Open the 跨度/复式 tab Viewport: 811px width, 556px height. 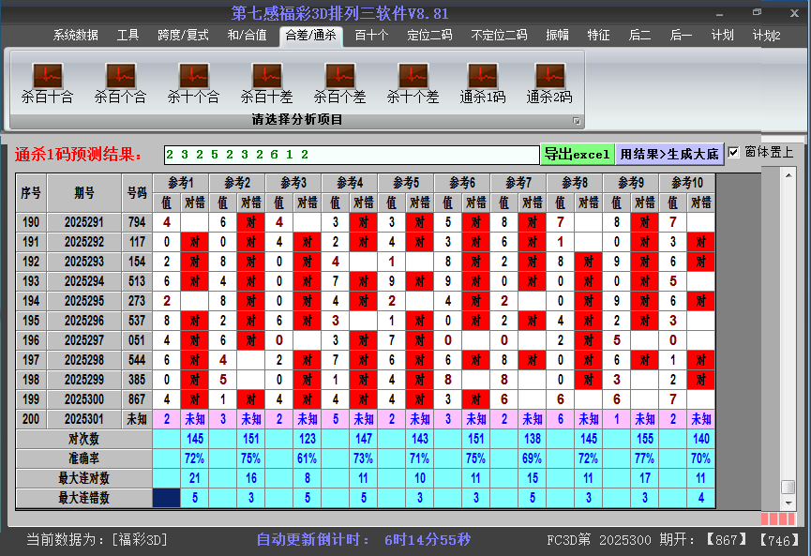178,35
